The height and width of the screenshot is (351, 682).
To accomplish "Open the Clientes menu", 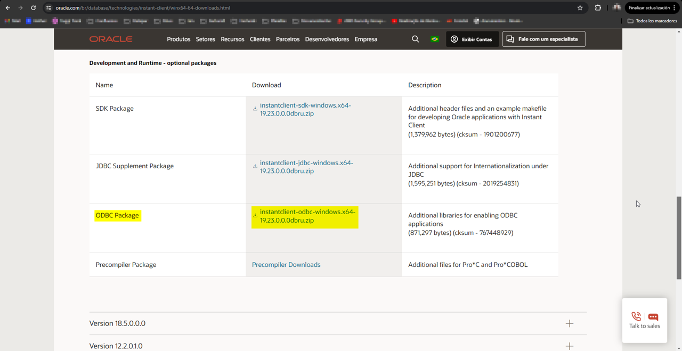I will click(x=260, y=39).
